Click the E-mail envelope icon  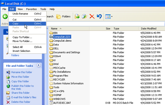[8, 98]
